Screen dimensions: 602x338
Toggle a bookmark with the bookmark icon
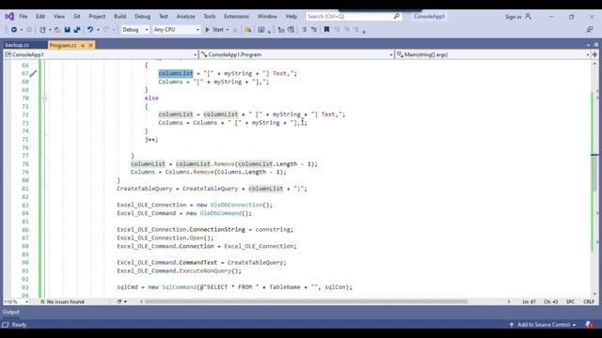(x=326, y=29)
